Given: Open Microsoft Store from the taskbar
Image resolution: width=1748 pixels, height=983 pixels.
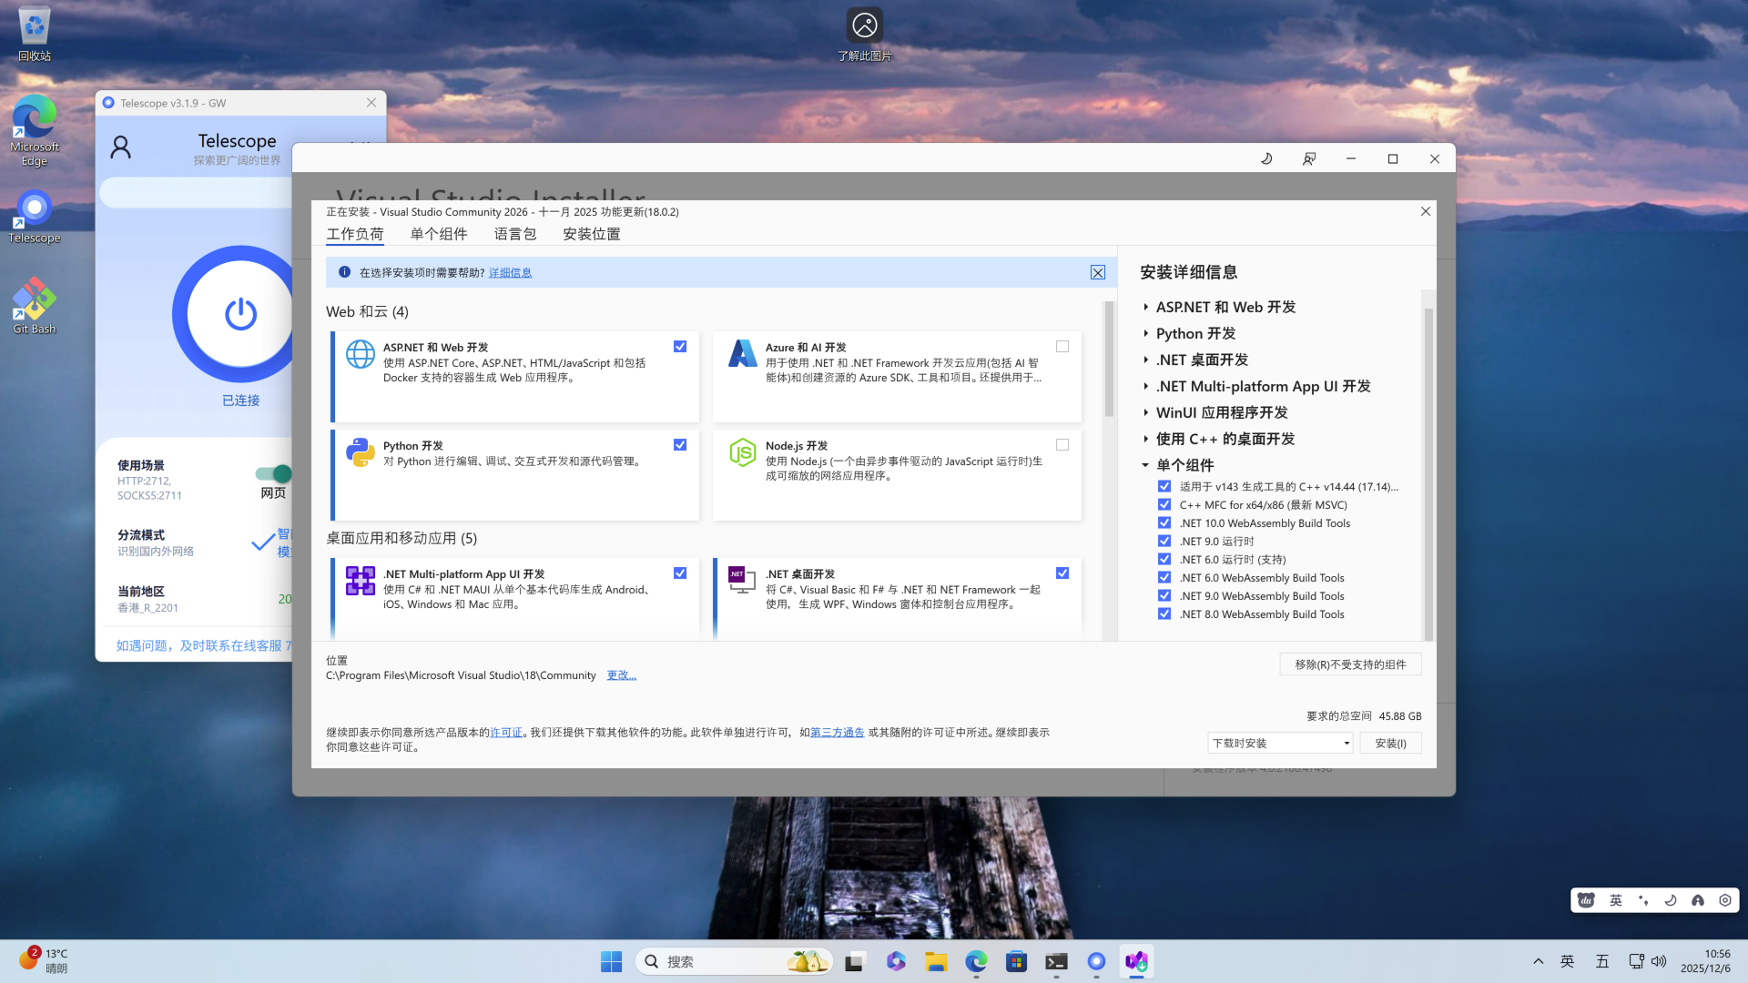Looking at the screenshot, I should (1016, 961).
